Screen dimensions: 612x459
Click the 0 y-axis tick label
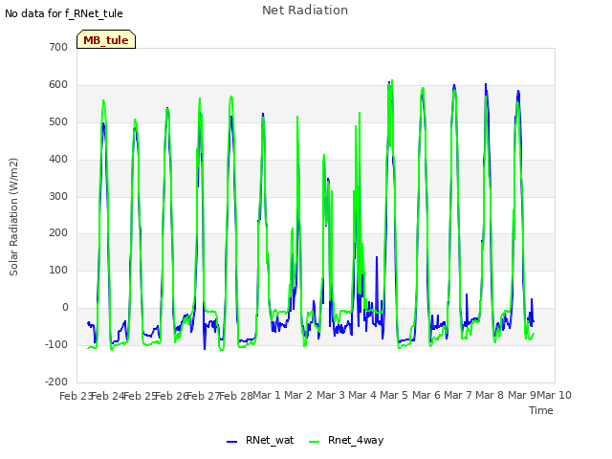[x=65, y=308]
